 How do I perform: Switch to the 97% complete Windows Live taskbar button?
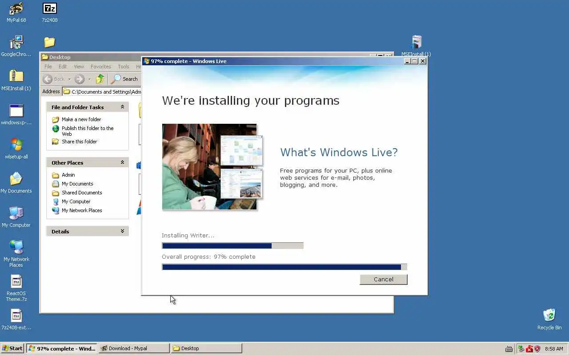[62, 348]
